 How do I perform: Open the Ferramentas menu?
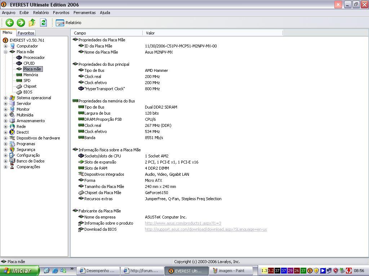[84, 13]
